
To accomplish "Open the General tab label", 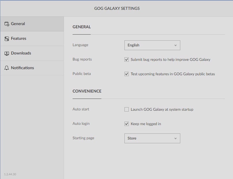I will [18, 24].
